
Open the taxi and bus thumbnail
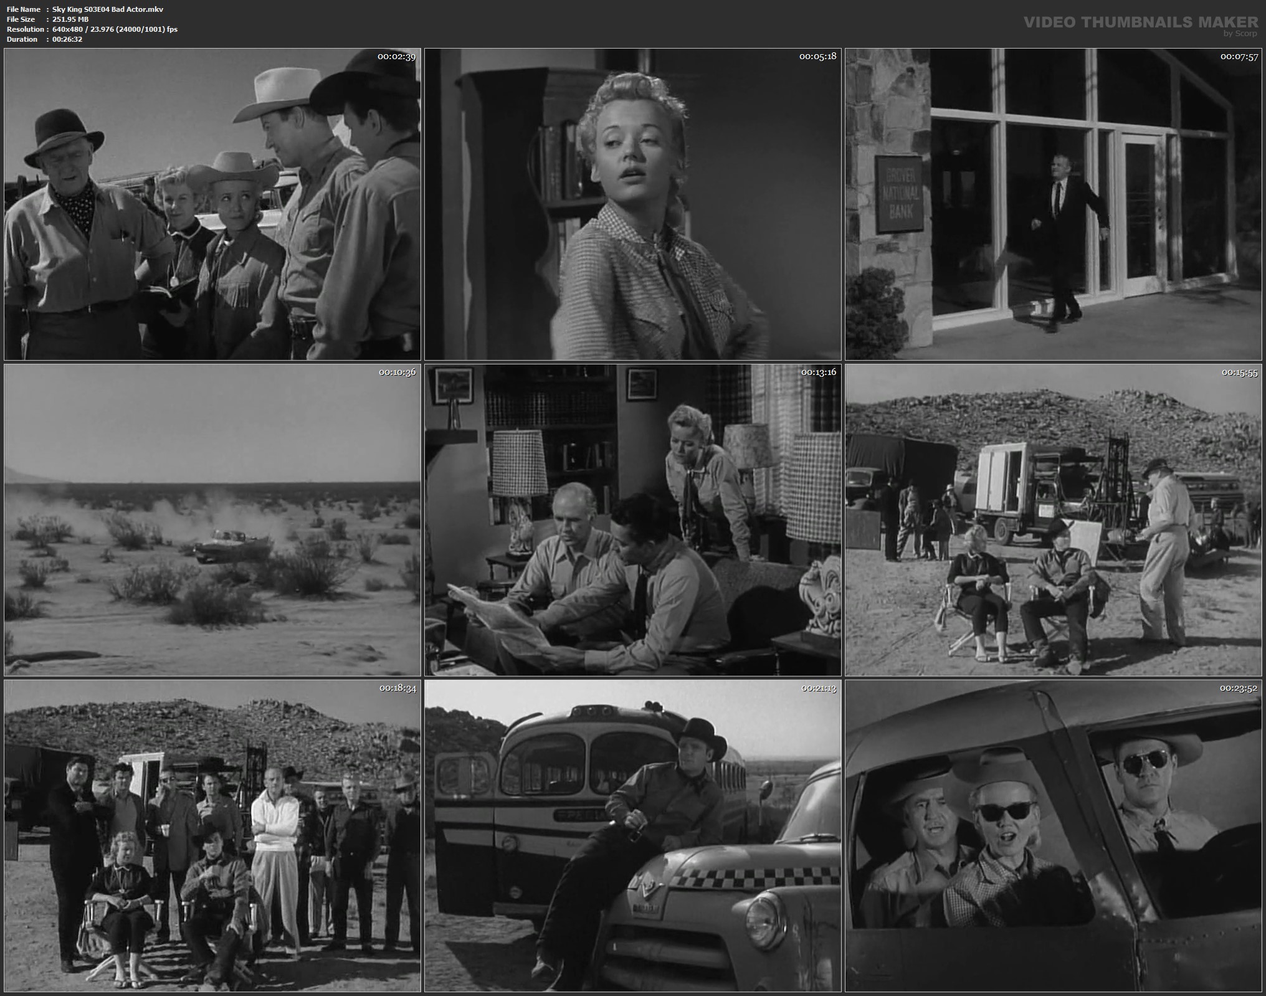click(x=632, y=836)
